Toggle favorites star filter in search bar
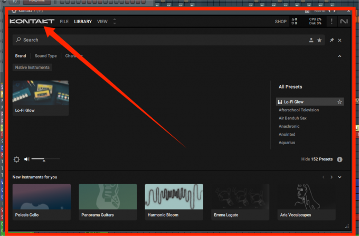 tap(319, 40)
